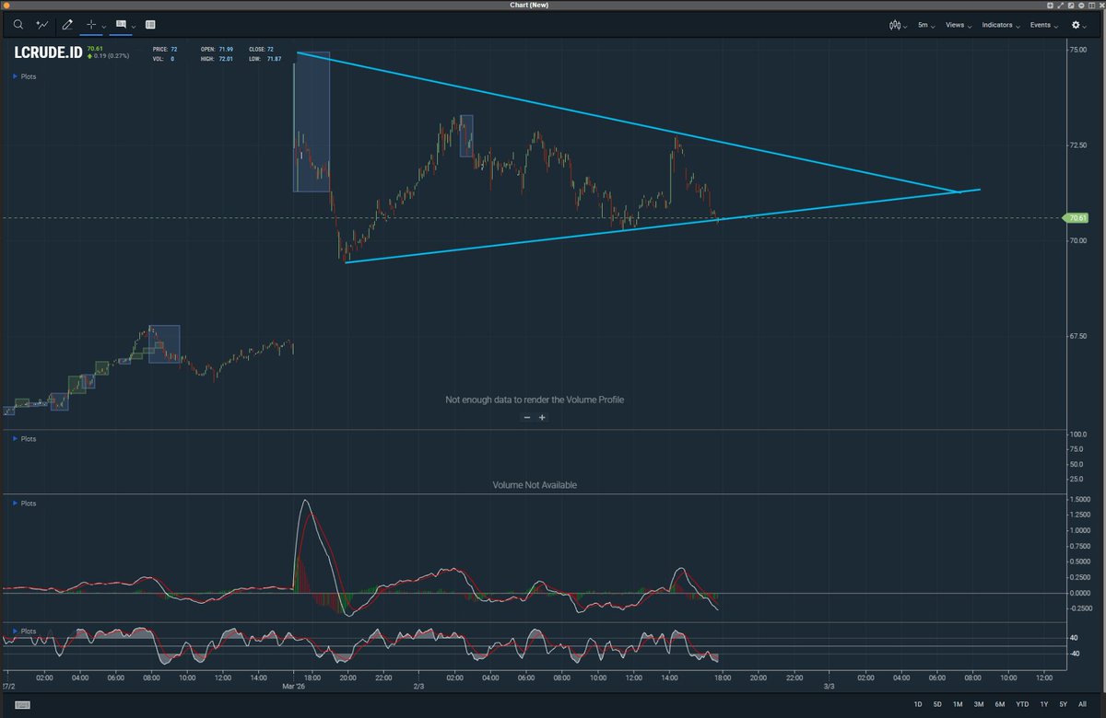Select the 3M time range
1106x718 pixels.
coord(979,704)
